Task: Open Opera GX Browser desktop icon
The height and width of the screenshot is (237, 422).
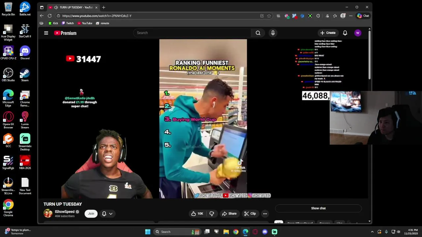Action: pyautogui.click(x=8, y=120)
